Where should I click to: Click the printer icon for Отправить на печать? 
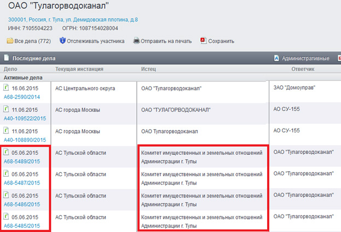(136, 41)
